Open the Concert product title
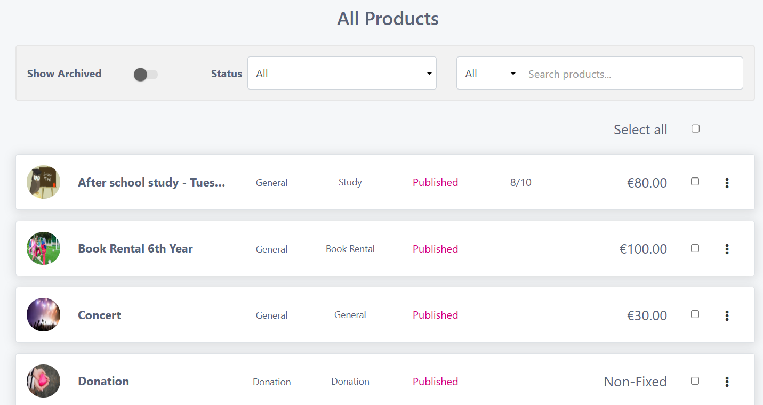Screen dimensions: 763x405 tap(100, 315)
